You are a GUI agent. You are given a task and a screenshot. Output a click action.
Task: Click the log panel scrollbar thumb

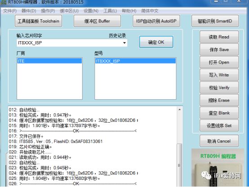179,165
